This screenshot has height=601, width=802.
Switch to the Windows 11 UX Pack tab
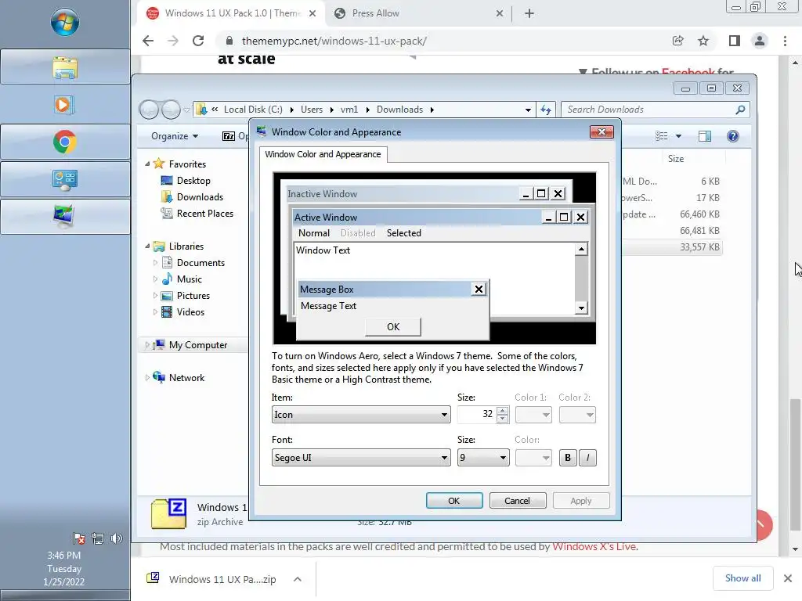coord(230,14)
